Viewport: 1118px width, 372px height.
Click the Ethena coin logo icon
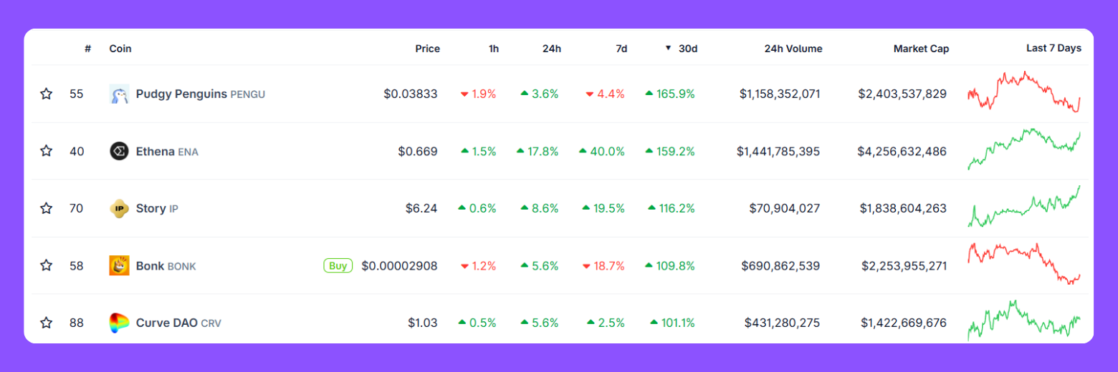click(119, 151)
